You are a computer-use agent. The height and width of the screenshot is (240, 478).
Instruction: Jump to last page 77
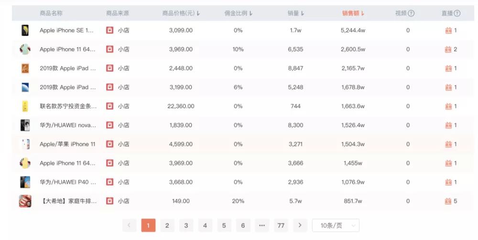[x=281, y=225]
